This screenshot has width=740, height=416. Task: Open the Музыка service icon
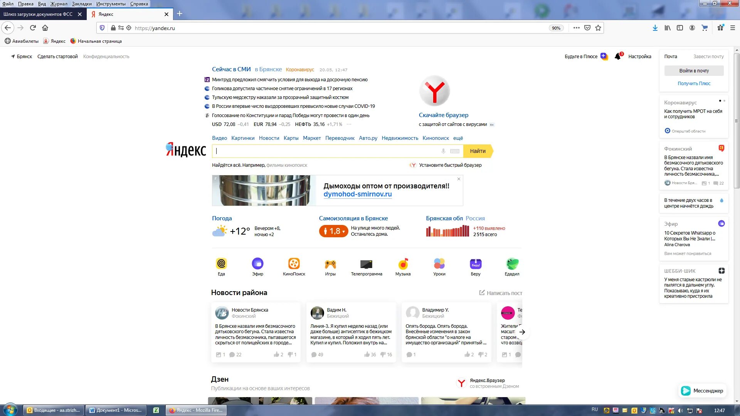pyautogui.click(x=403, y=264)
